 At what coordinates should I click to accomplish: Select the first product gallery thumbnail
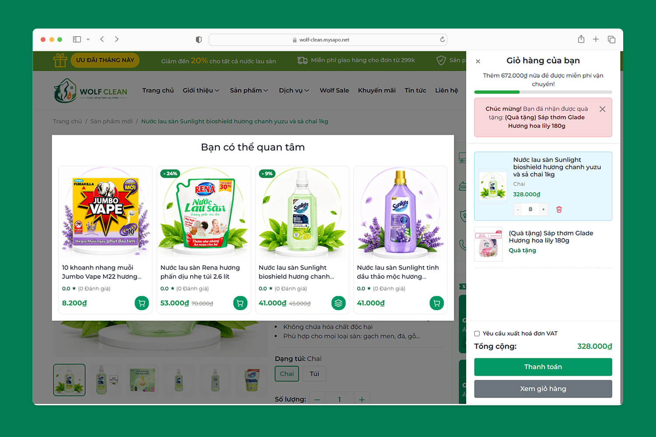pyautogui.click(x=69, y=380)
